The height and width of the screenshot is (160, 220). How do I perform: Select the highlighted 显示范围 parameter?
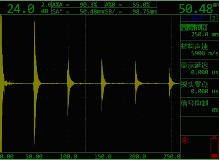194,27
